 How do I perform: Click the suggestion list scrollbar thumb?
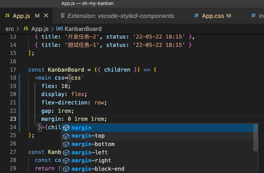[x=256, y=138]
